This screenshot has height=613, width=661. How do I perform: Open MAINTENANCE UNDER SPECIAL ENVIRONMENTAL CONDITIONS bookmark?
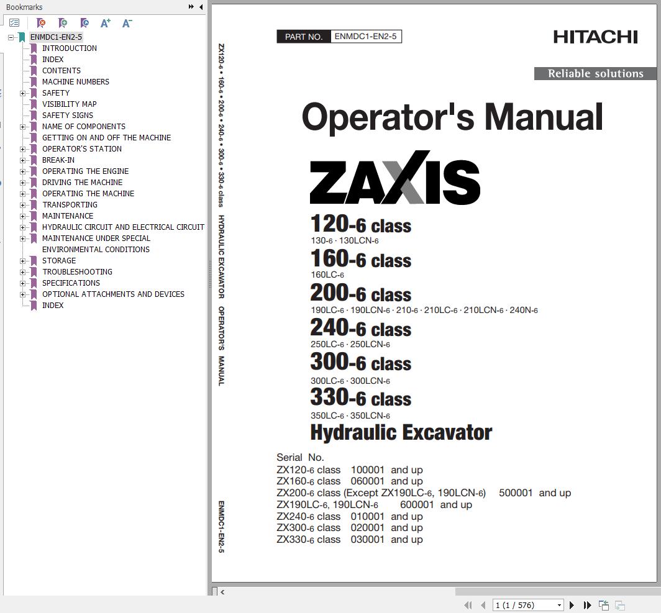coord(96,244)
